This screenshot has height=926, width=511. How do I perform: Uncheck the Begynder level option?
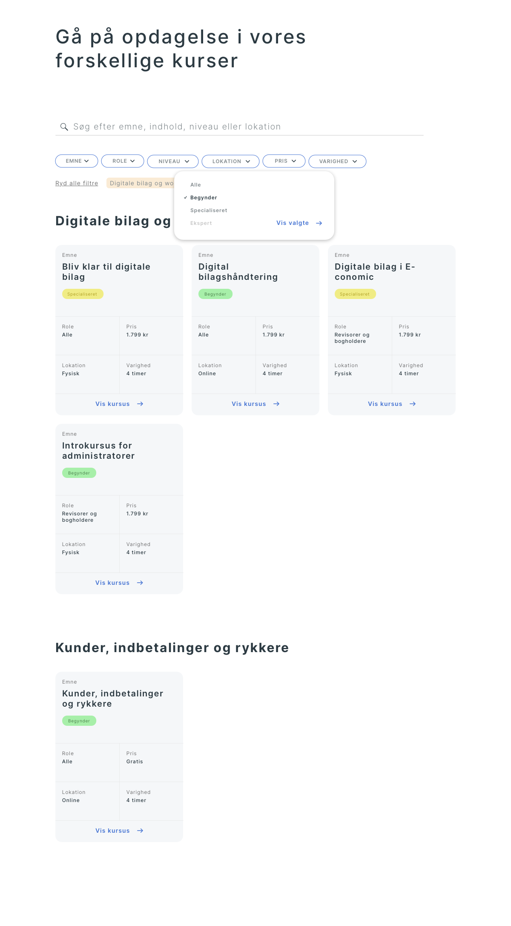pyautogui.click(x=204, y=198)
